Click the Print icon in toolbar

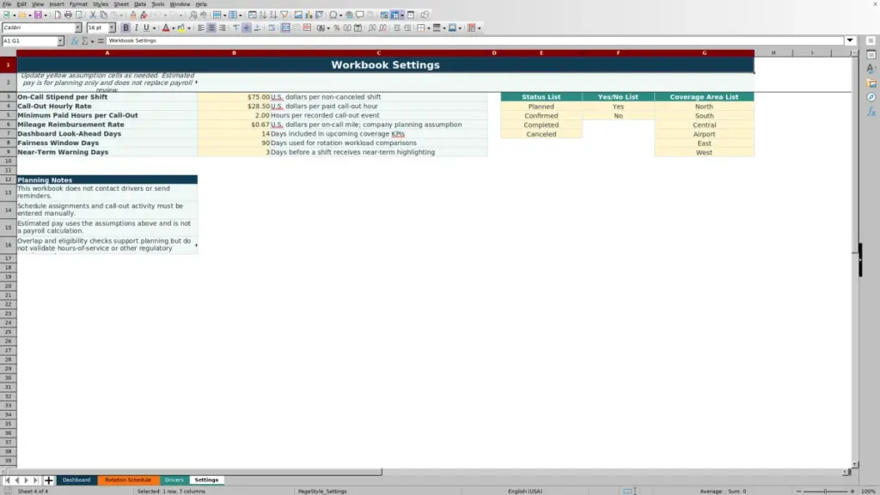tap(68, 15)
